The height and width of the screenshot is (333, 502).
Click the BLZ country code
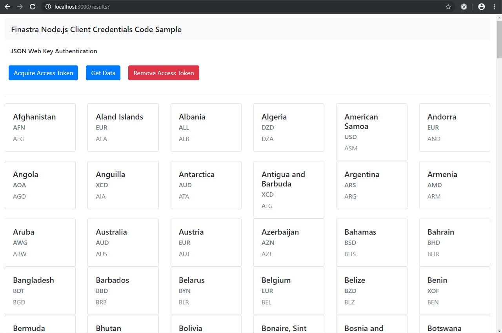(350, 302)
